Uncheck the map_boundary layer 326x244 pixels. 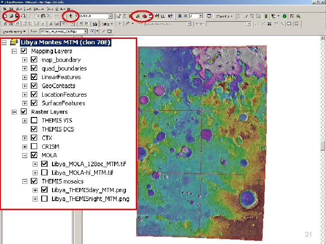34,60
